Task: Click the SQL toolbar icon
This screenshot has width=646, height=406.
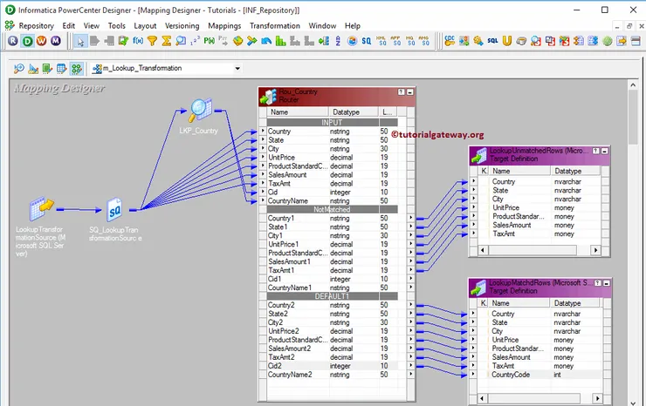Action: pos(494,41)
